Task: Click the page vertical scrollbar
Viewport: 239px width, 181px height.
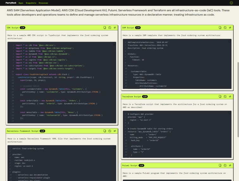Action: [x=238, y=100]
